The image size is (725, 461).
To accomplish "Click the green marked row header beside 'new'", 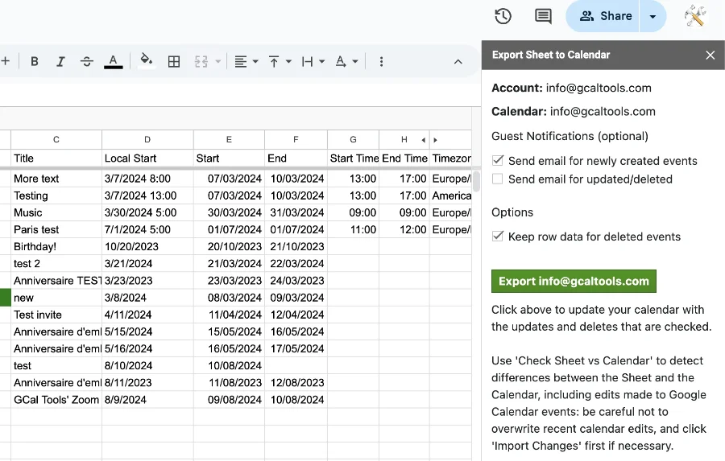I will [x=5, y=298].
